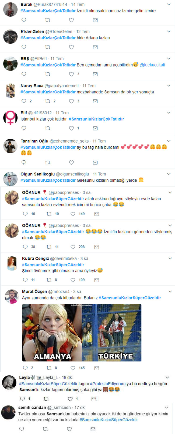Retweet the 91denGelen tweet
The width and height of the screenshot is (175, 434).
(x=48, y=47)
